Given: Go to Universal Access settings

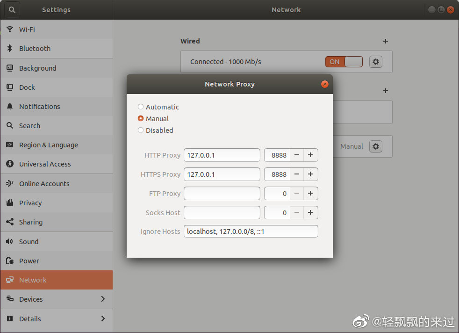Looking at the screenshot, I should [x=57, y=164].
